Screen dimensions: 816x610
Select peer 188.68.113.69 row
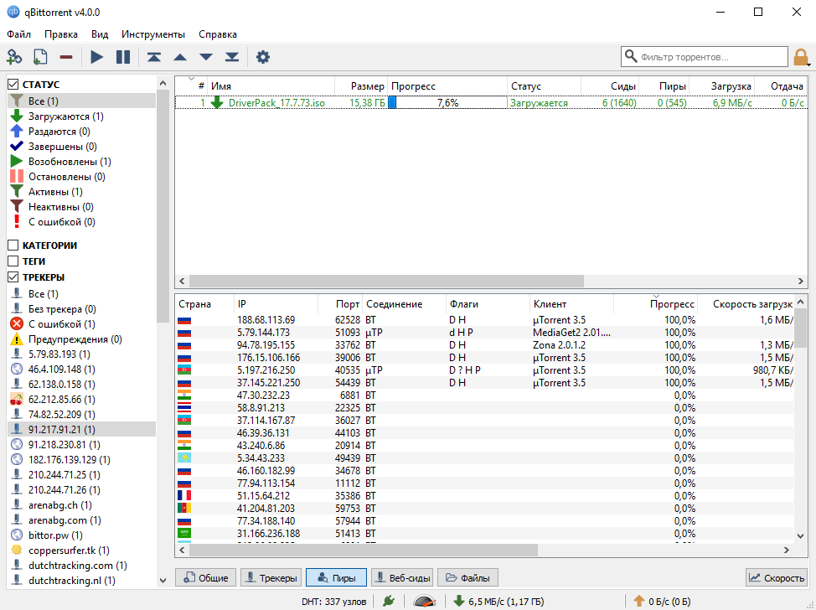[x=485, y=319]
